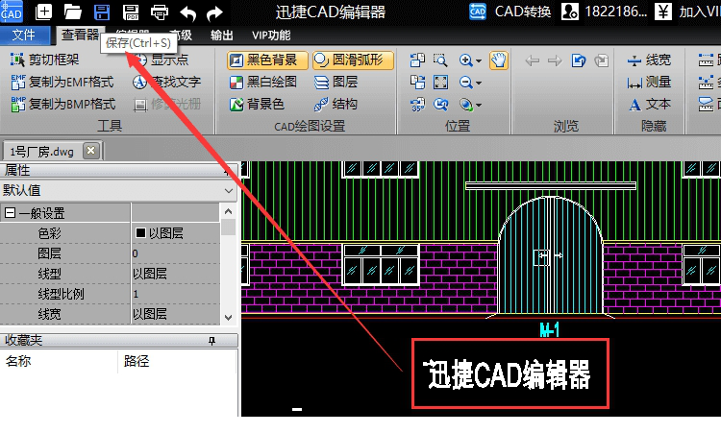The width and height of the screenshot is (721, 433).
Task: Open the zoom in dropdown arrow
Action: (x=479, y=60)
